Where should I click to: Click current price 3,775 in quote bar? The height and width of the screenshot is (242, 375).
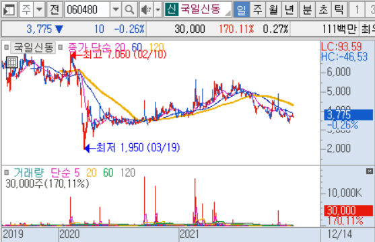pos(39,29)
